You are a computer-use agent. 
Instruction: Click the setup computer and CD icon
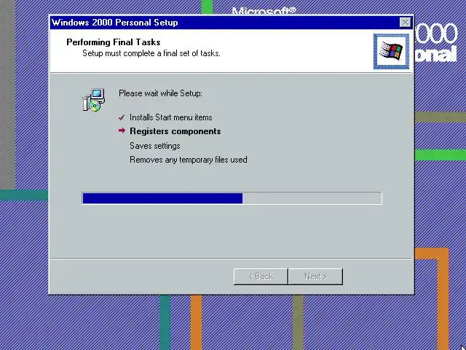[94, 100]
